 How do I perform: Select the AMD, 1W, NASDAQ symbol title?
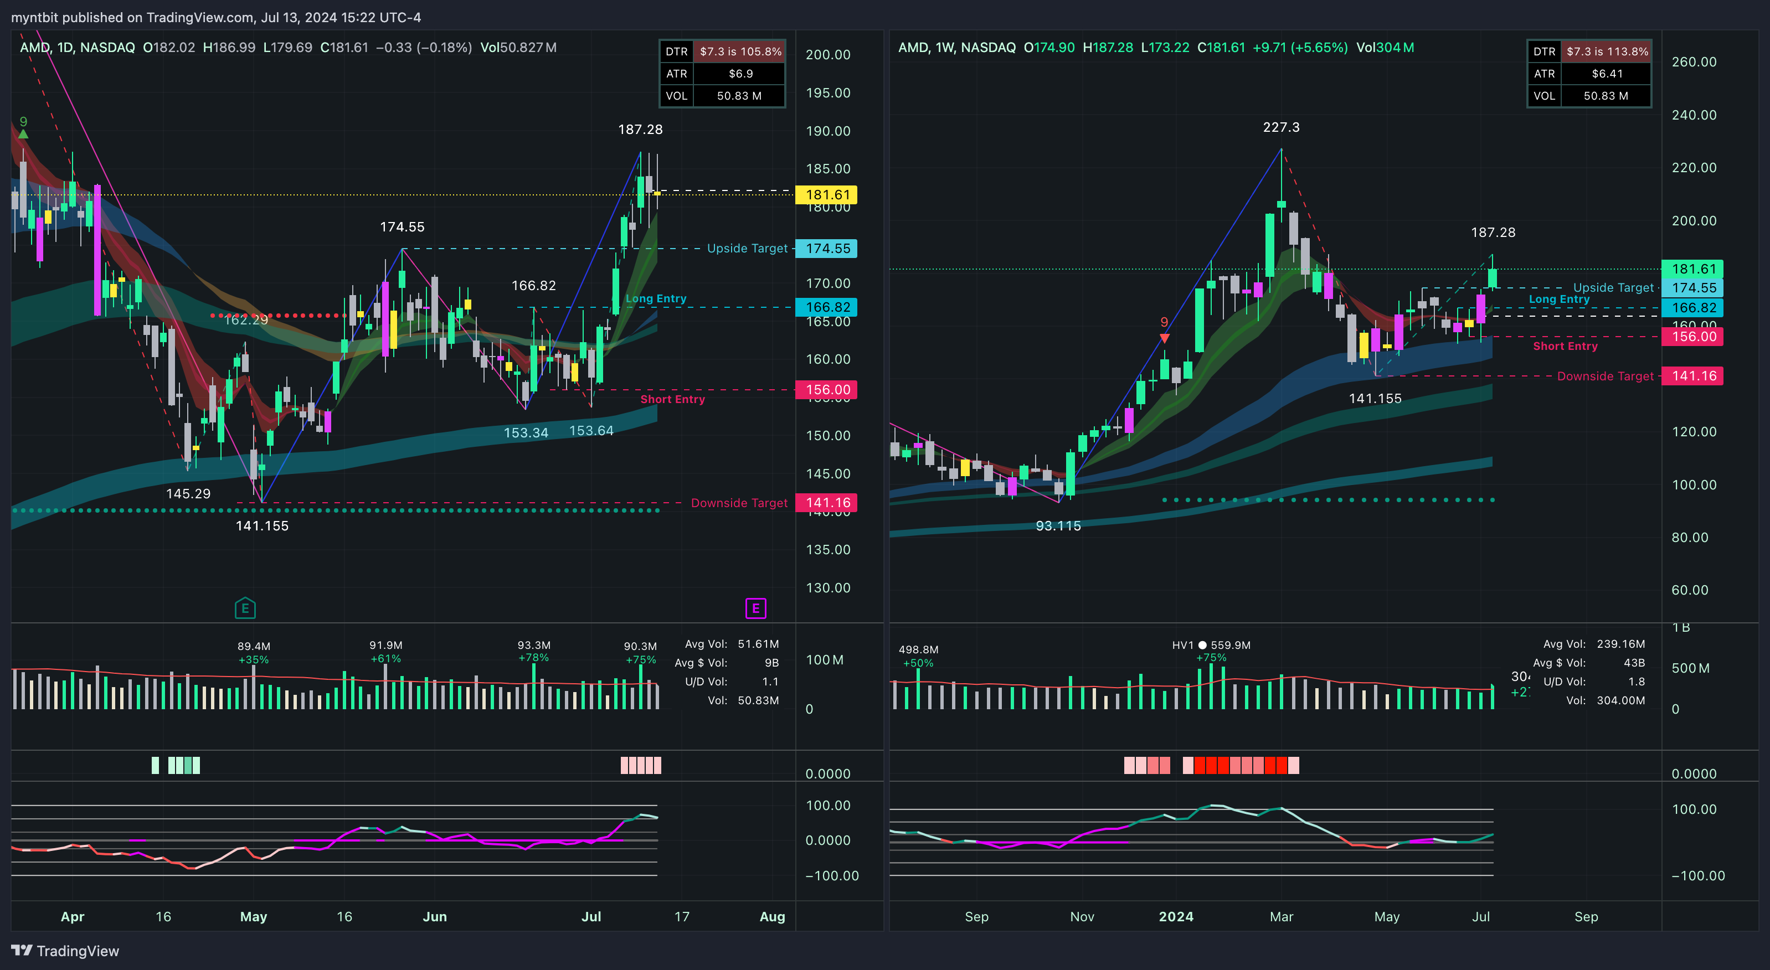[956, 48]
